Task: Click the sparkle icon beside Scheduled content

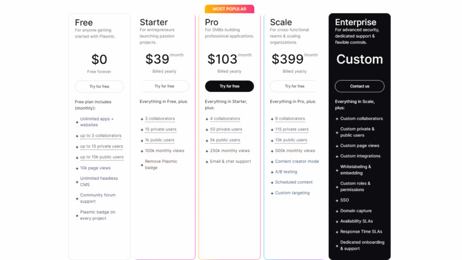Action: (x=272, y=182)
